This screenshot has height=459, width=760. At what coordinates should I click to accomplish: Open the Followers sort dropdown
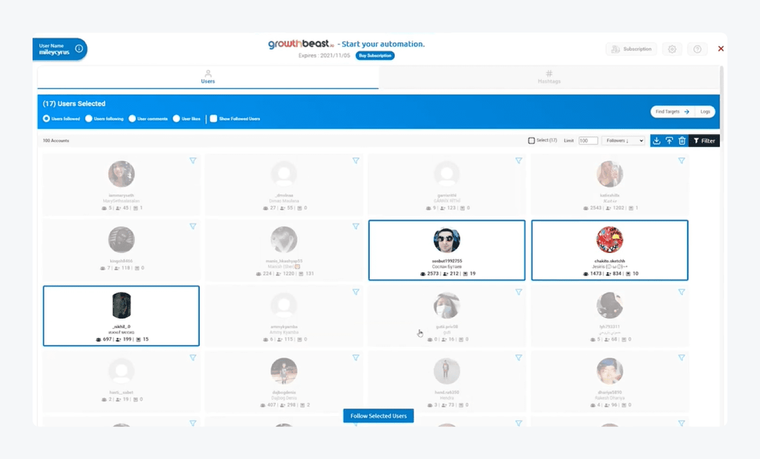pyautogui.click(x=623, y=141)
